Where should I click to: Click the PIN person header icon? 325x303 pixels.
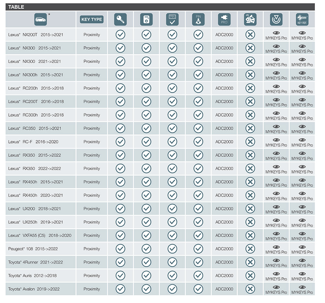tap(198, 20)
